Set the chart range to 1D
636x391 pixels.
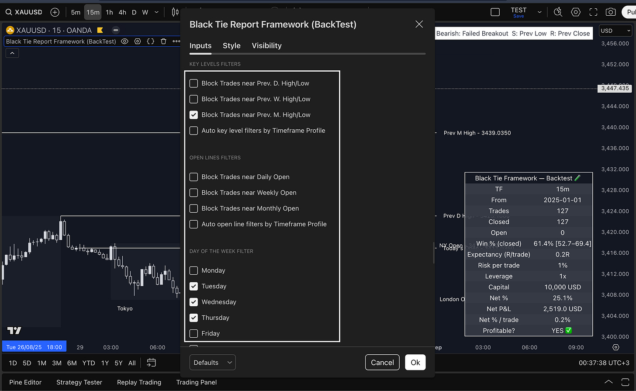pyautogui.click(x=13, y=363)
